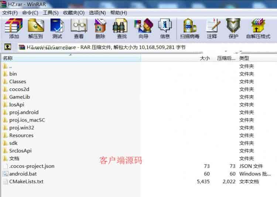Viewport: 277px width, 197px height.
Task: Open the Favorites (收藏夹) menu
Action: click(x=74, y=13)
